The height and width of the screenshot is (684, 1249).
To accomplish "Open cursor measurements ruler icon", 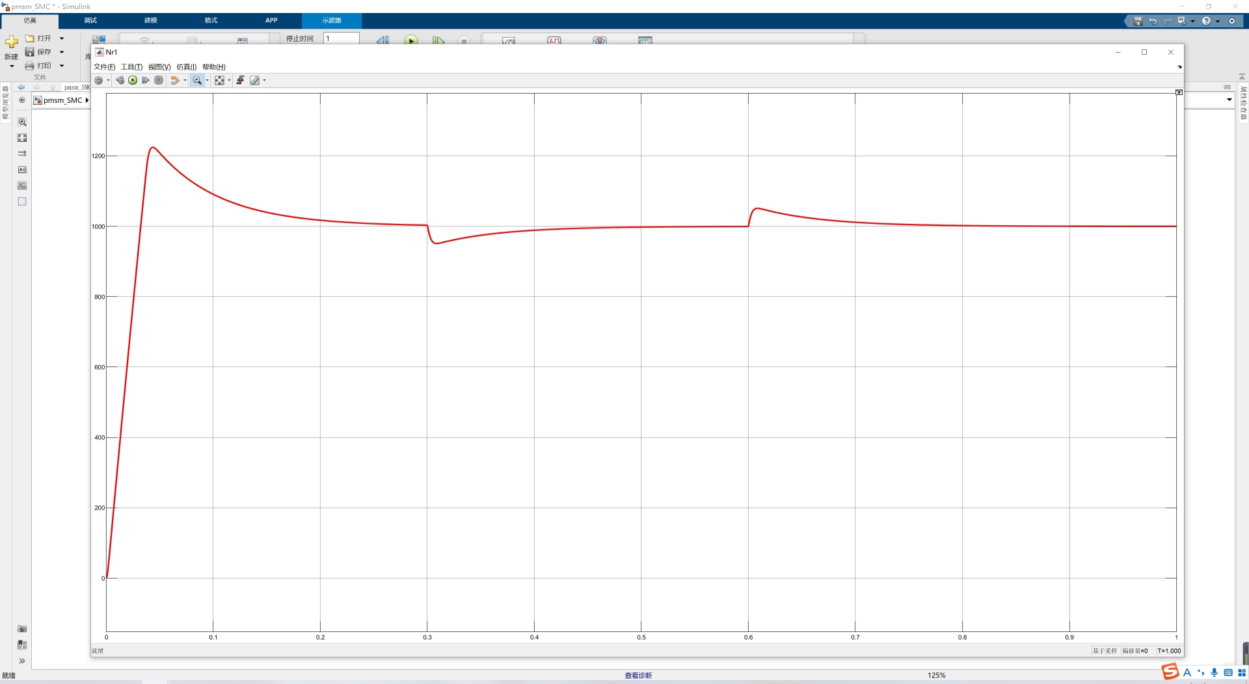I will (x=254, y=81).
